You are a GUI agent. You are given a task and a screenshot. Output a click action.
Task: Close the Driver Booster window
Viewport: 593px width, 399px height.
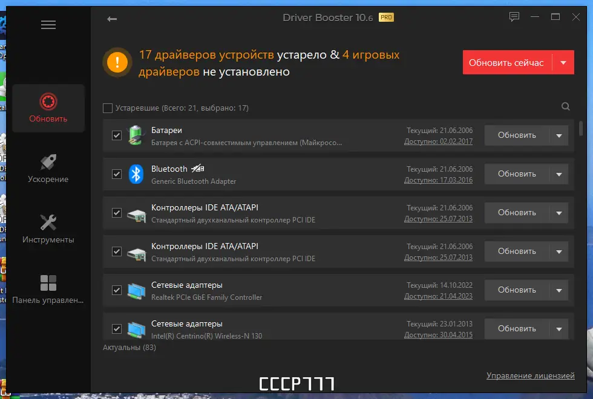tap(575, 17)
